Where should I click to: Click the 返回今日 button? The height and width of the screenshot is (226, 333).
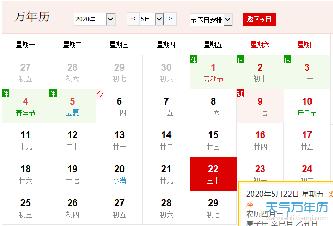point(259,19)
